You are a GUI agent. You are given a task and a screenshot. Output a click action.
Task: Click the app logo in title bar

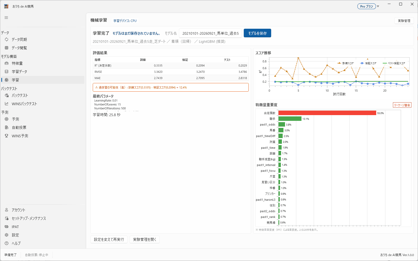6,6
